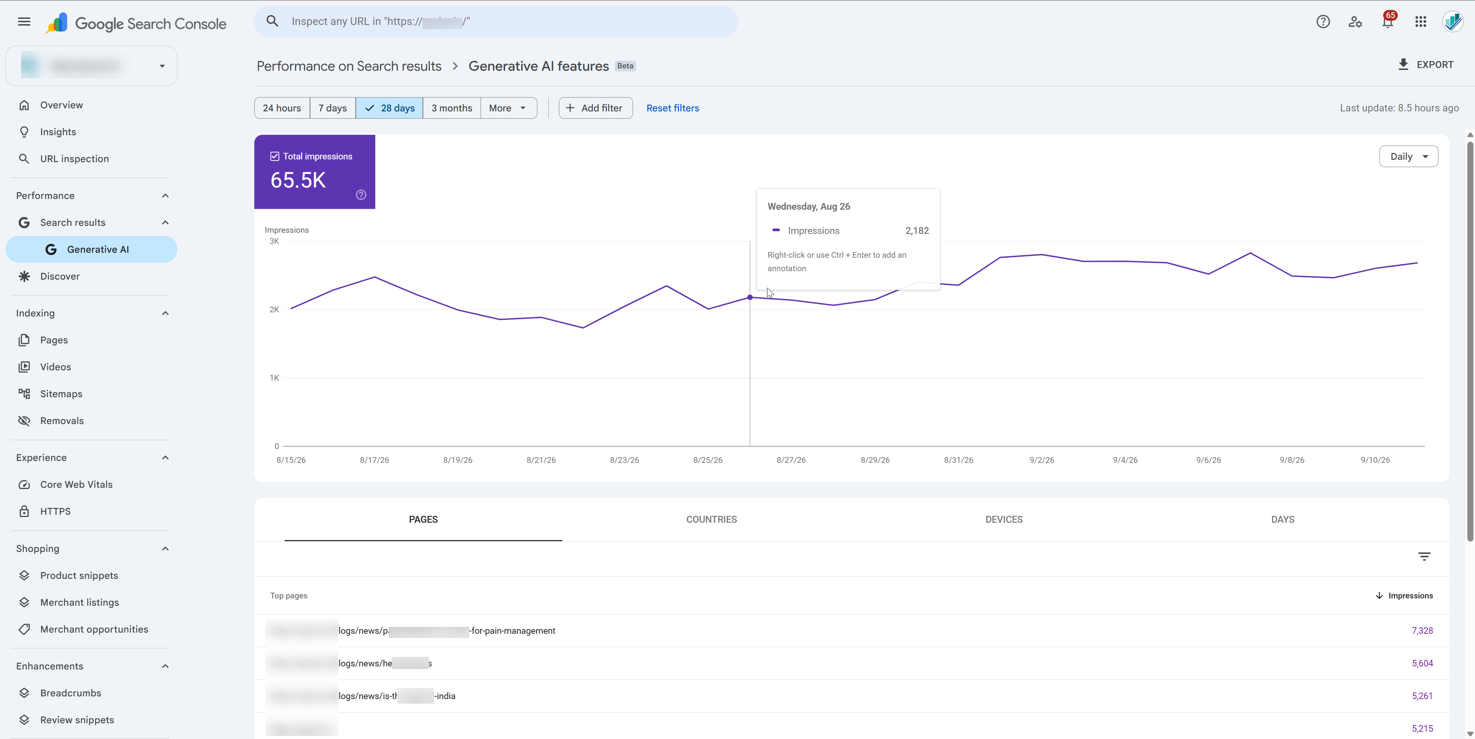Collapse the Performance section
The width and height of the screenshot is (1475, 739).
click(x=165, y=196)
